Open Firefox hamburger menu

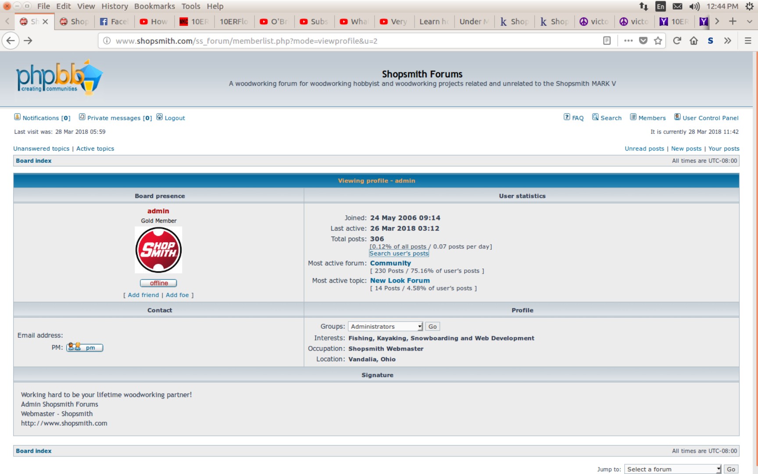(748, 41)
